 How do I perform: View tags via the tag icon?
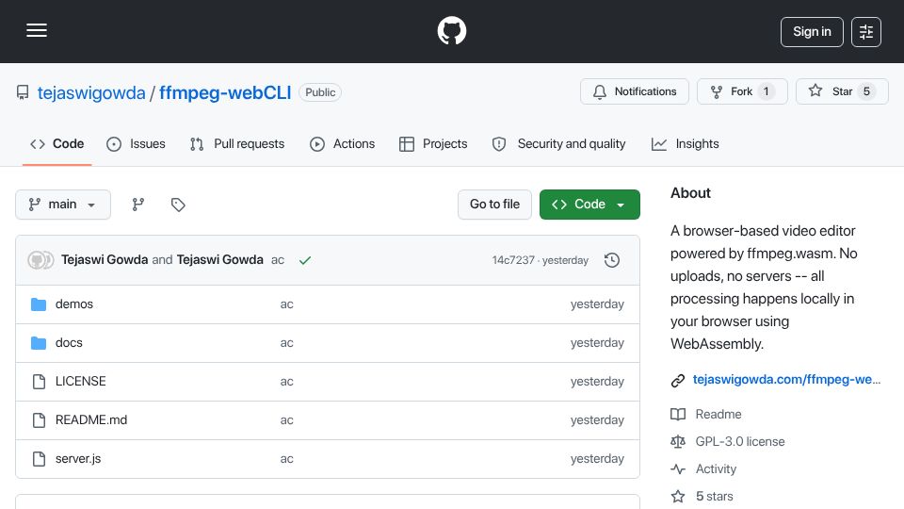(x=178, y=205)
